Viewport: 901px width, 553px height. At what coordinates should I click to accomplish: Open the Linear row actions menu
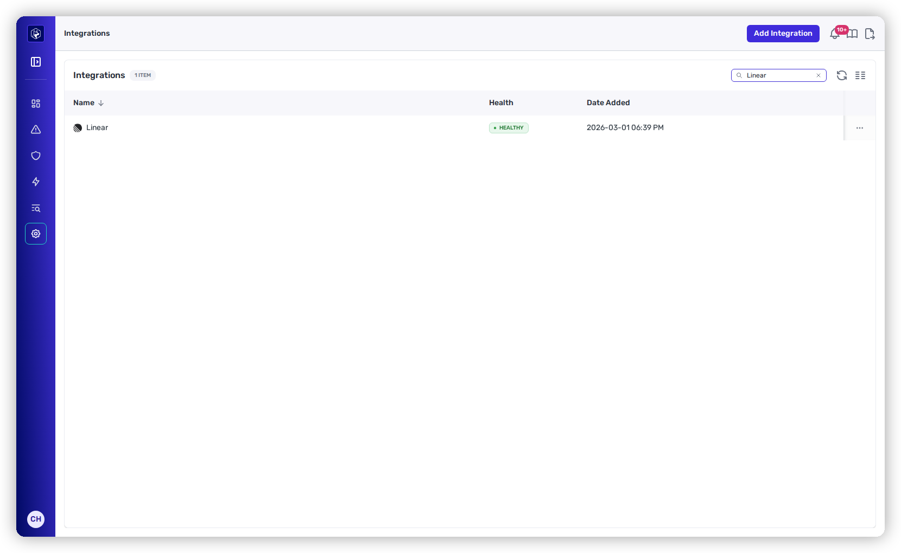[x=860, y=128]
